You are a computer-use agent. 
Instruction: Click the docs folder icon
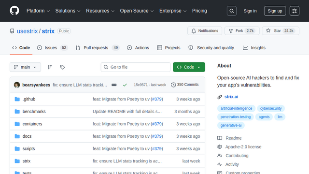pos(17,136)
